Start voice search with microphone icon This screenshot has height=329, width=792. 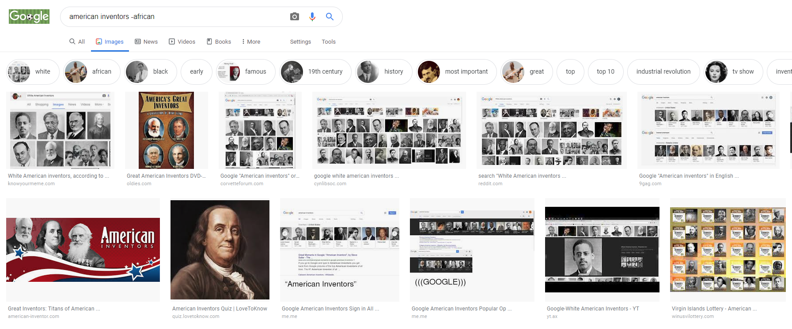312,17
